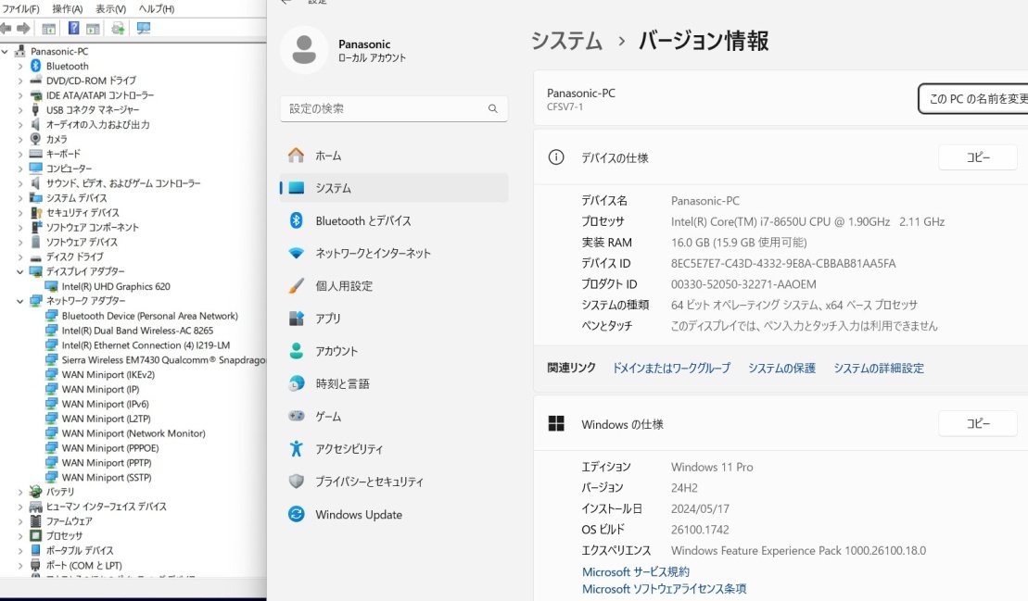
Task: Open Microsoft サービス規約 link
Action: point(635,571)
